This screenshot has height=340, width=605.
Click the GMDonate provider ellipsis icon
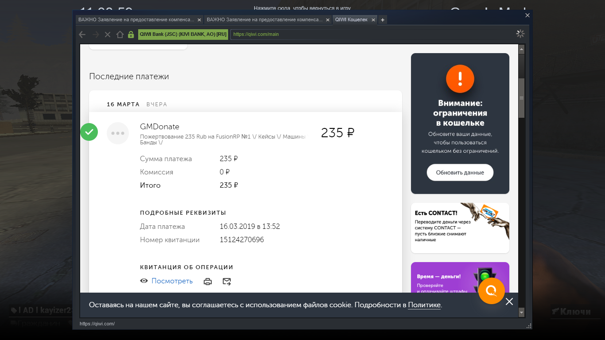pos(118,133)
